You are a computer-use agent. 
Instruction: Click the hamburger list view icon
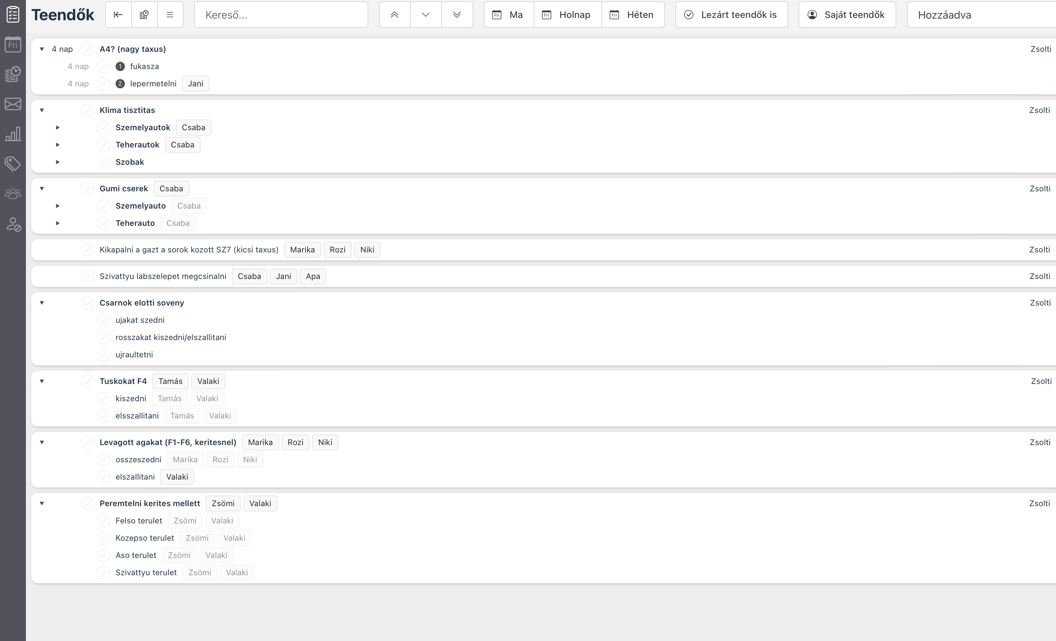(x=170, y=15)
